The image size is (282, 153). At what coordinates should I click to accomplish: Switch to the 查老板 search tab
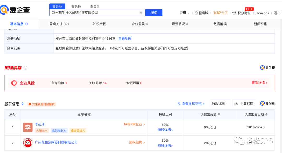coord(76,7)
